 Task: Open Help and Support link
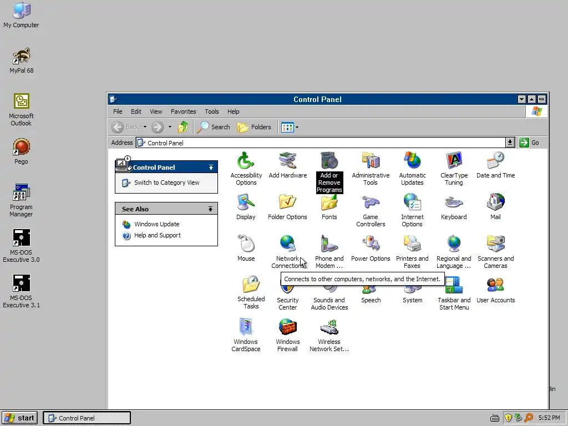click(157, 235)
